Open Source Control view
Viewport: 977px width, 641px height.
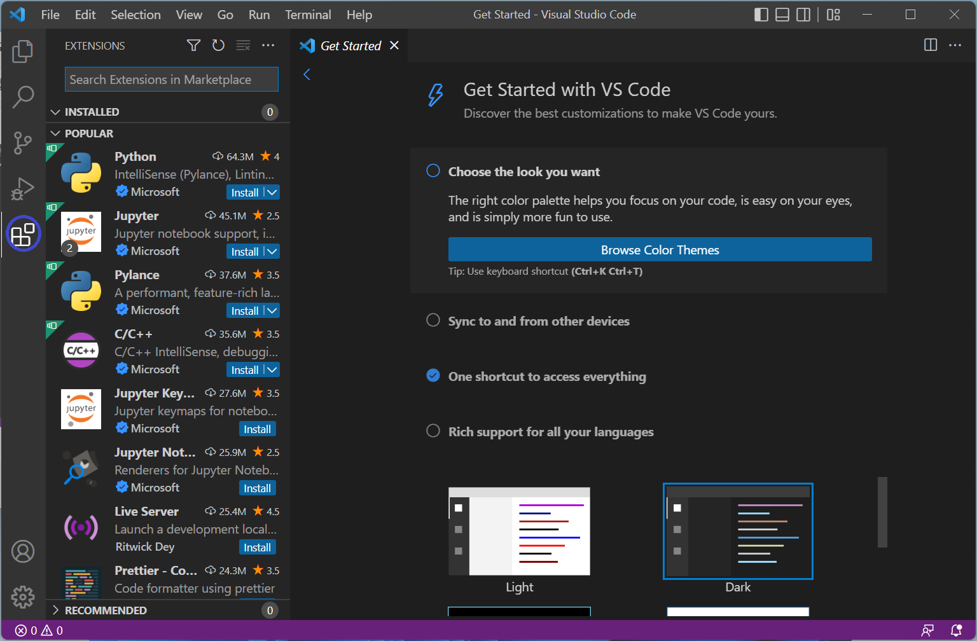point(23,142)
